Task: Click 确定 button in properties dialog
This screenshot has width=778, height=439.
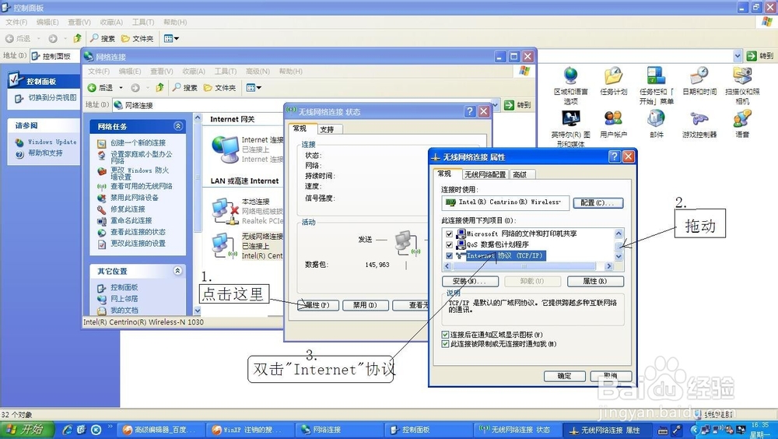Action: tap(564, 376)
